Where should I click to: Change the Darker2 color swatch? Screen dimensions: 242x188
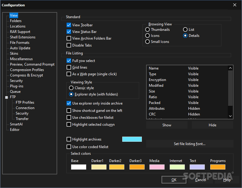(x=117, y=167)
